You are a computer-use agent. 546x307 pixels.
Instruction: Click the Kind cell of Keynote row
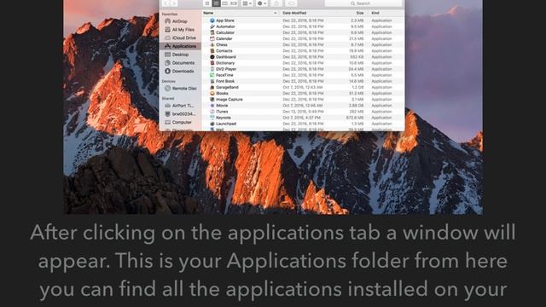(x=381, y=118)
